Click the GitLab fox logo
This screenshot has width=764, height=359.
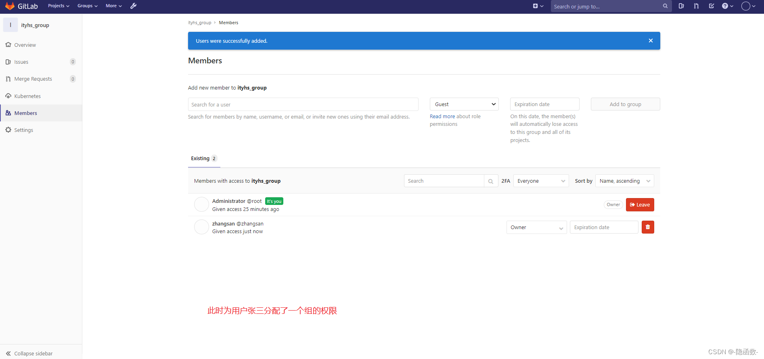(x=10, y=6)
